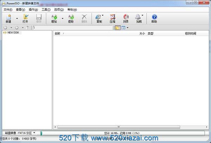Click the 保存 (Save) toolbar icon

(x=39, y=18)
